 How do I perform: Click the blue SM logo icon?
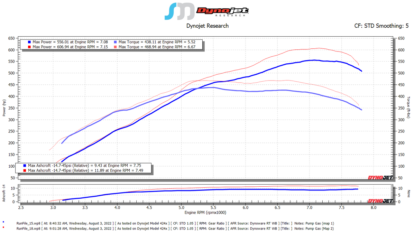179,11
